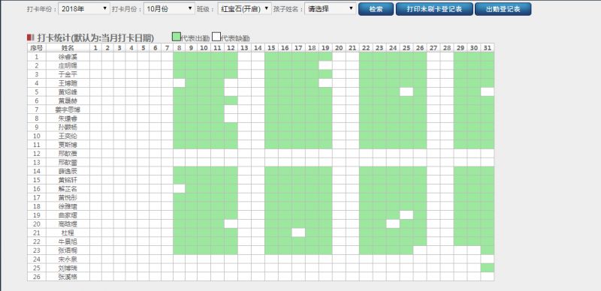This screenshot has height=291, width=601.
Task: Expand the 班级 dropdown showing 红宝石(开启)
Action: pyautogui.click(x=245, y=9)
